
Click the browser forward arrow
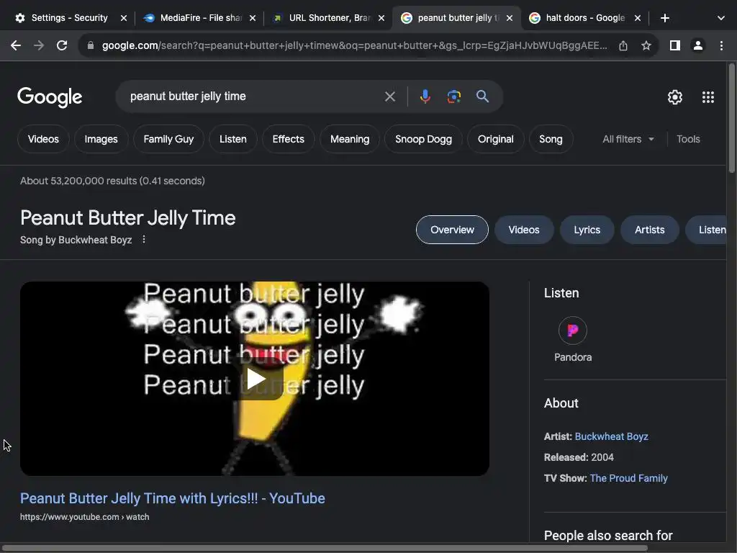click(x=39, y=45)
